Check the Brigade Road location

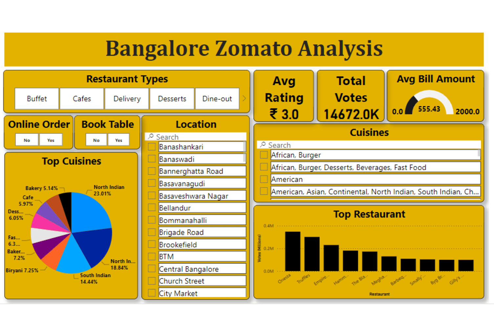coord(152,232)
